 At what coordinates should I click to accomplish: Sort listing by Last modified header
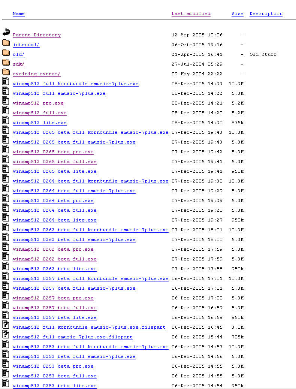point(191,13)
